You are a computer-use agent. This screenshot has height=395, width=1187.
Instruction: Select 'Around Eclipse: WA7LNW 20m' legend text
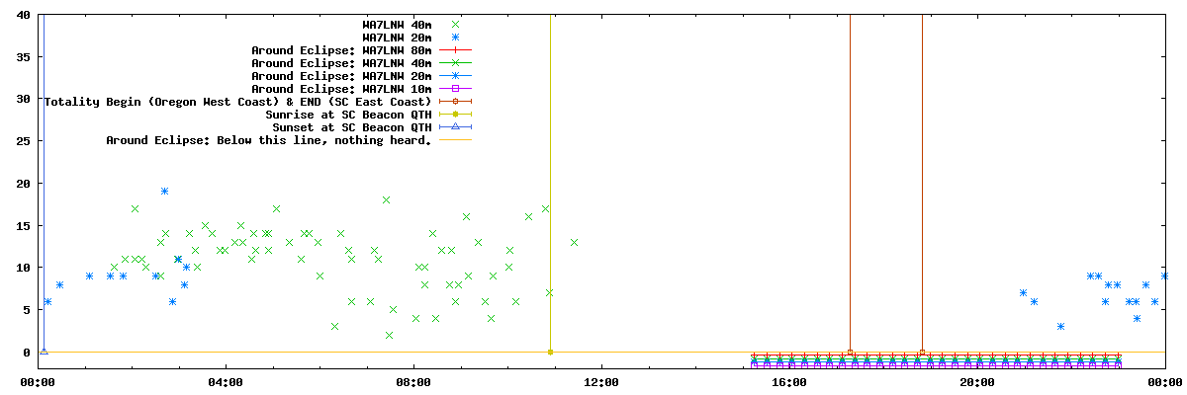pos(341,75)
